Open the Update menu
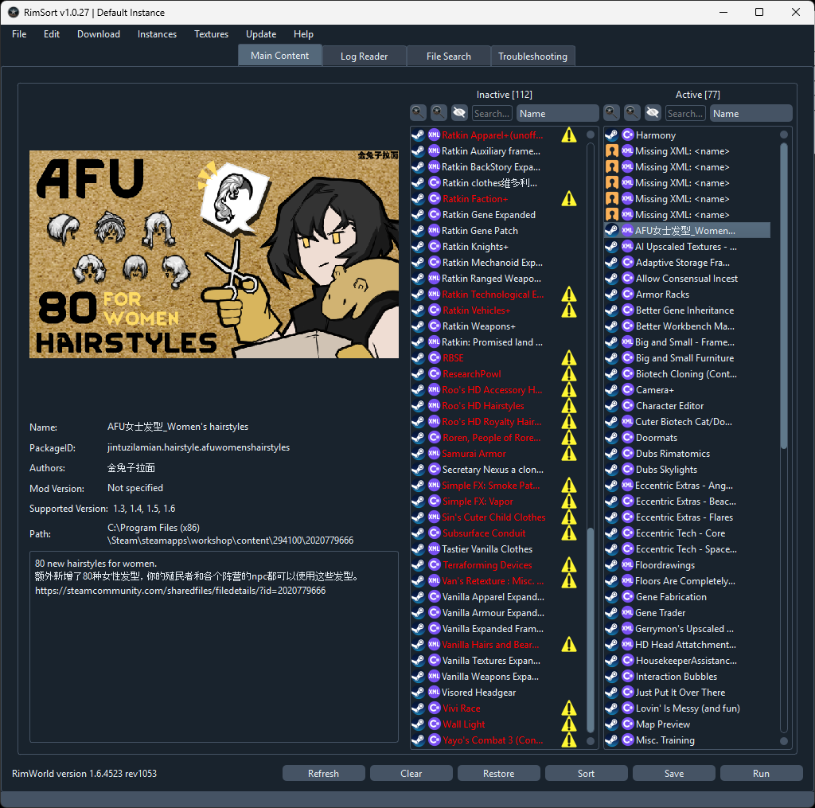815x808 pixels. coord(261,34)
